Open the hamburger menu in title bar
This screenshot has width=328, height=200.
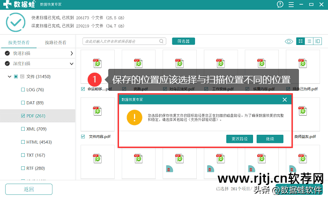[291, 5]
